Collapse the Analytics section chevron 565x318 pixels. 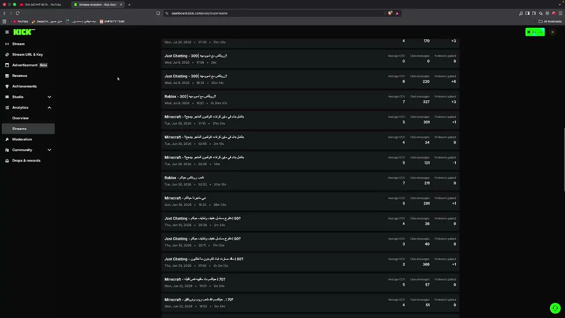coord(49,107)
